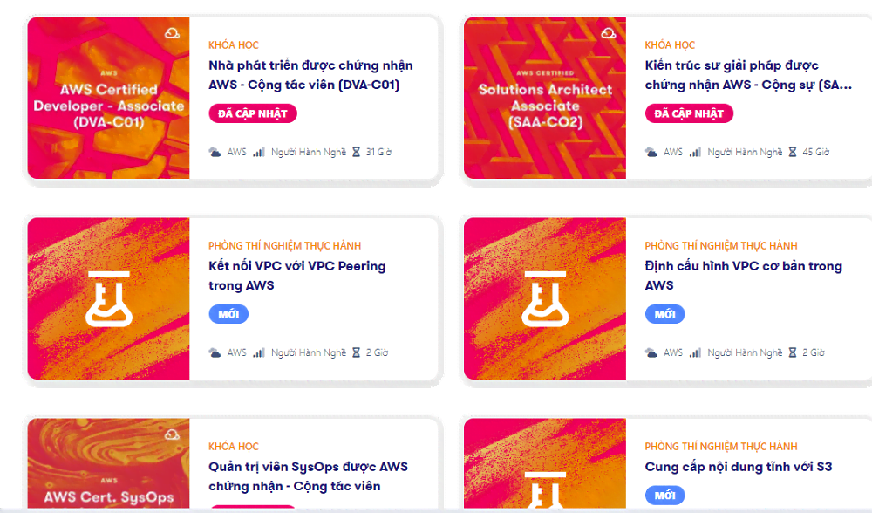Click the hourglass duration icon showing 31 Giờ
This screenshot has height=513, width=872.
click(x=356, y=151)
